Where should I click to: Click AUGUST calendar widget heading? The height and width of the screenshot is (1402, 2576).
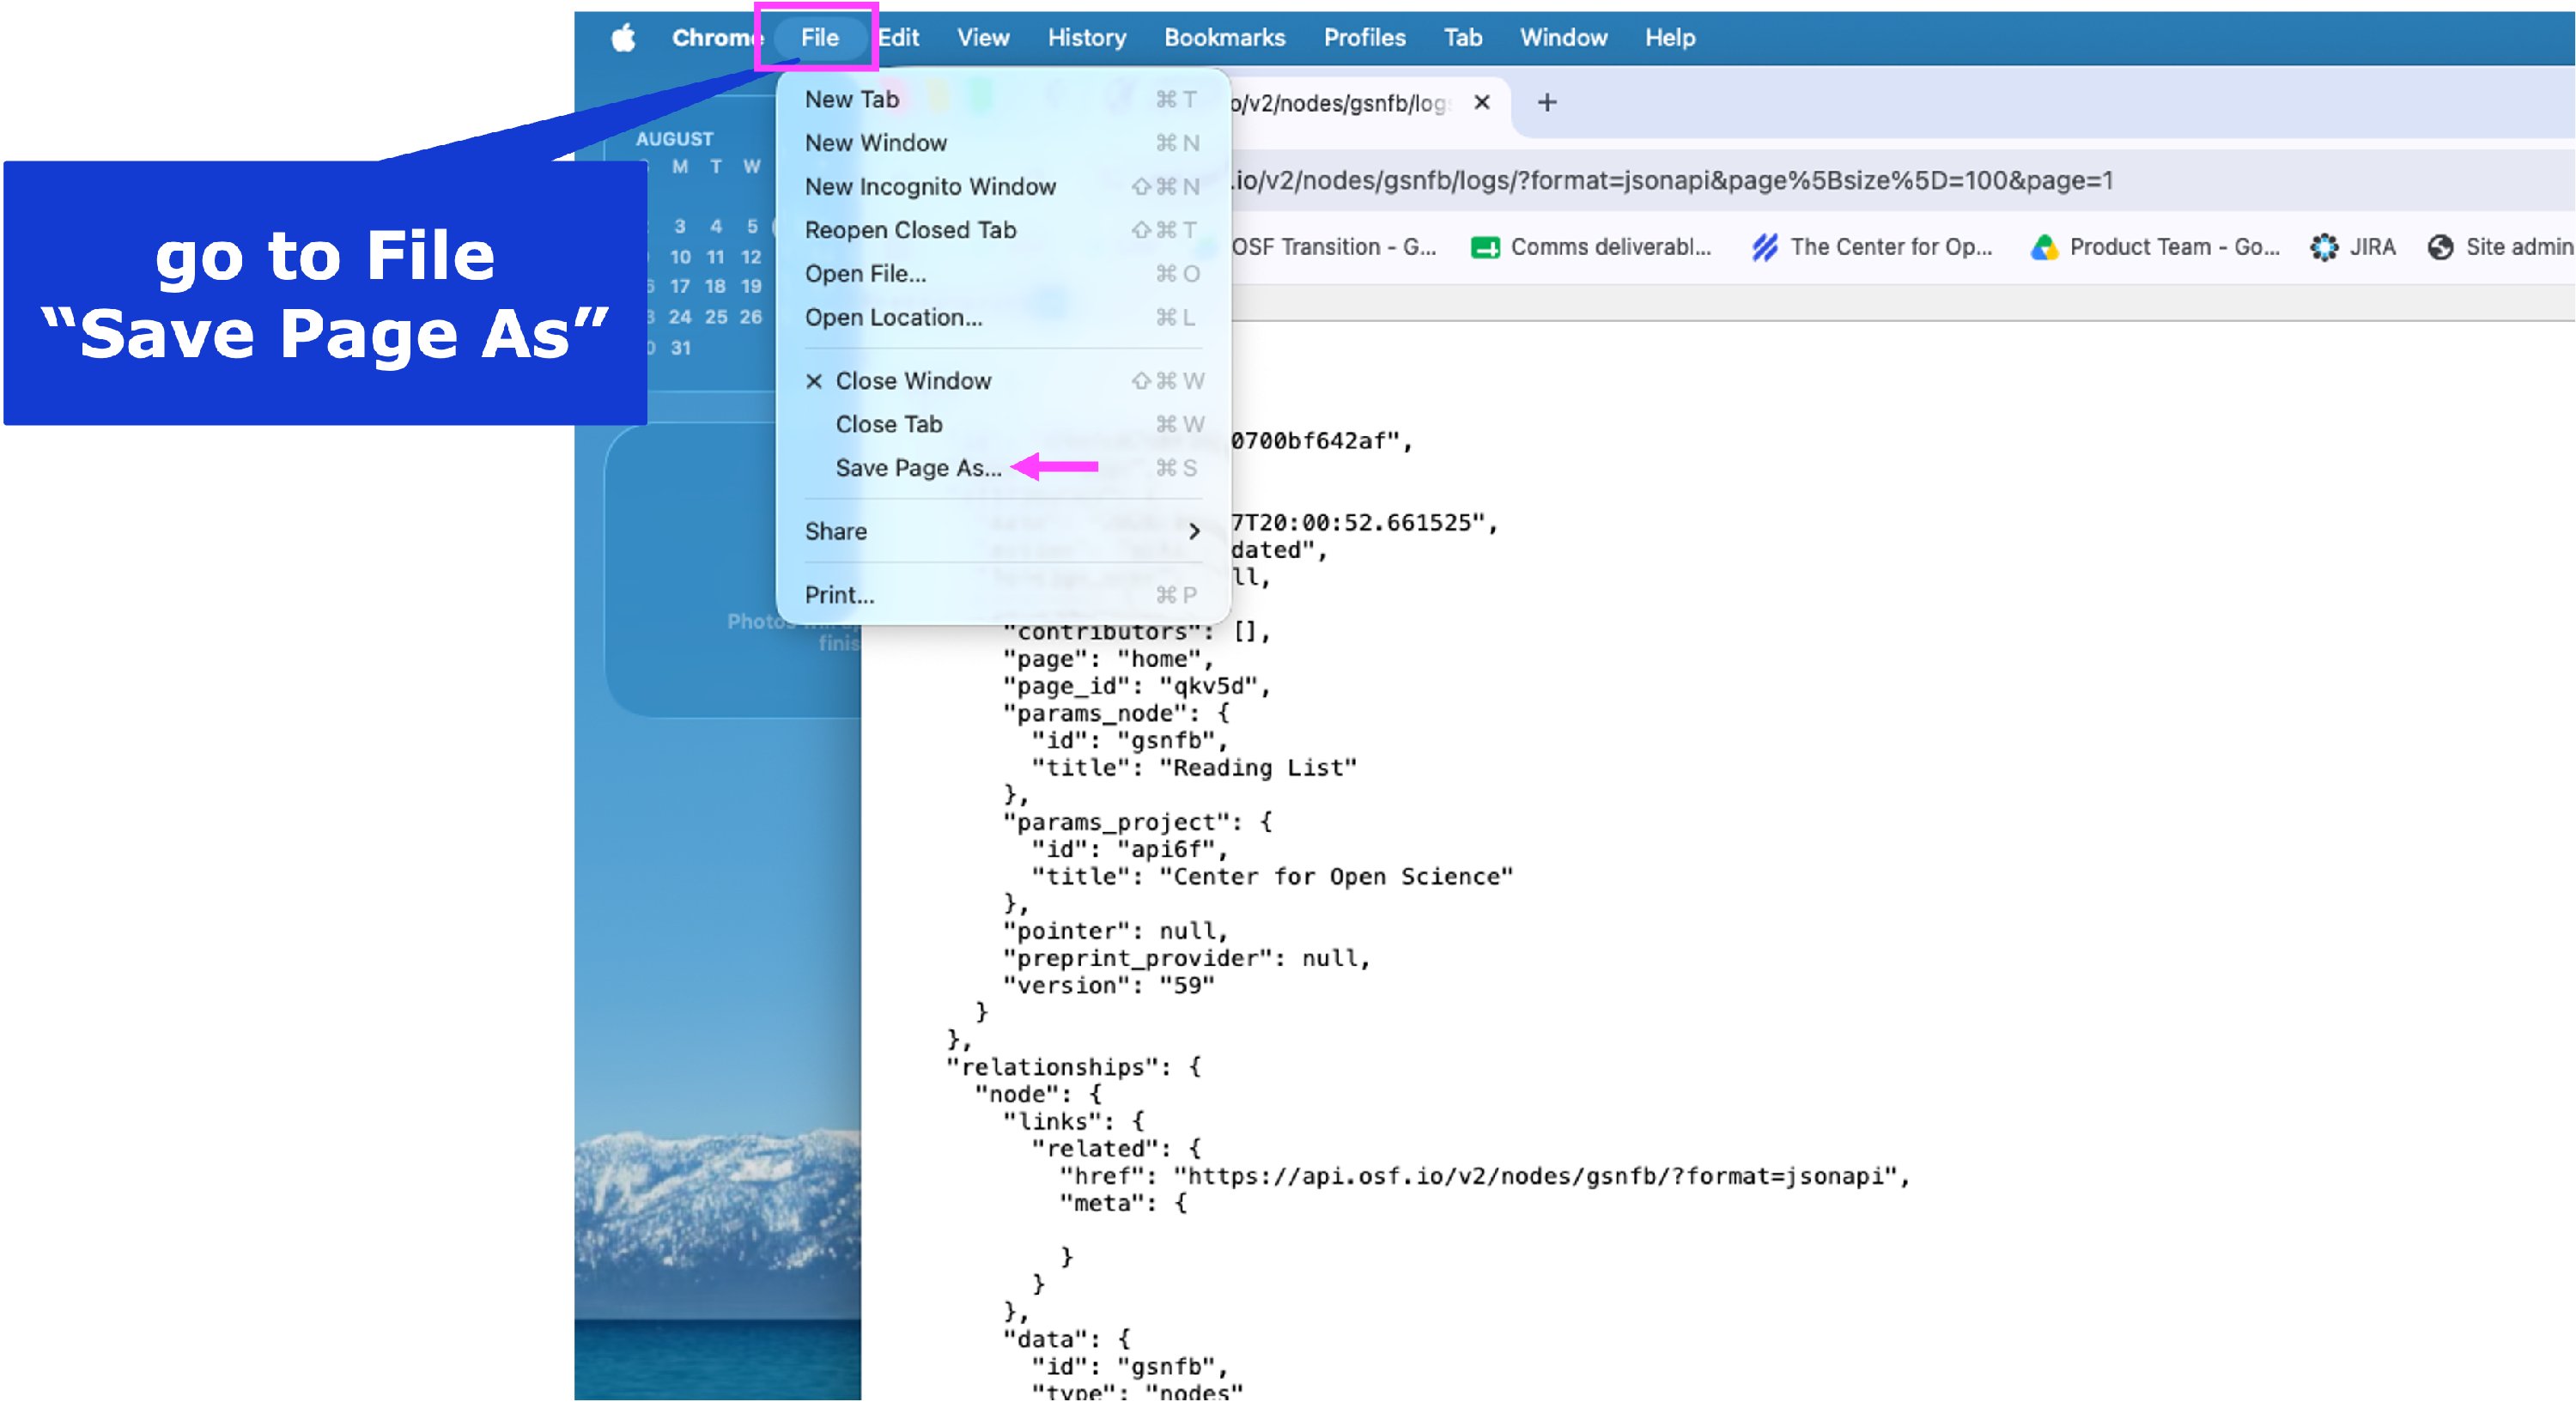tap(675, 139)
